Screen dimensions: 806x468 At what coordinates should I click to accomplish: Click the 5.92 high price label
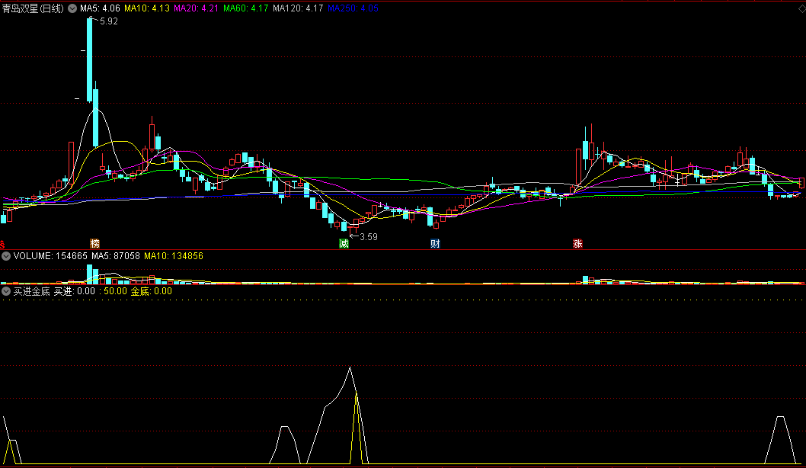[x=108, y=21]
